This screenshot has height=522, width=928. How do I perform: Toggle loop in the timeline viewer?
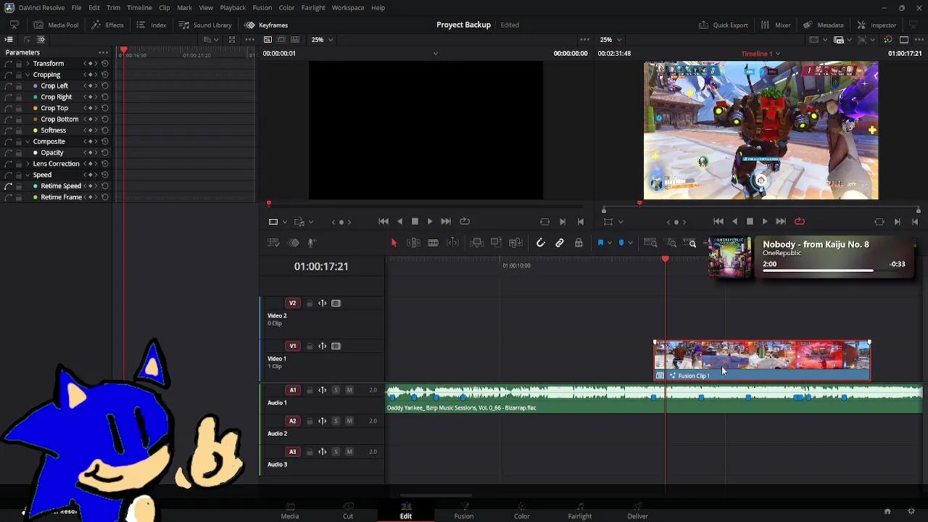(x=800, y=222)
